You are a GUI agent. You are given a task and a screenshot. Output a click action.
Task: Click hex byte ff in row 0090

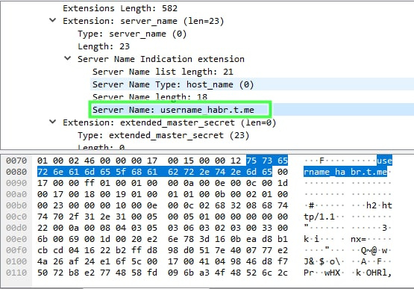[90, 183]
